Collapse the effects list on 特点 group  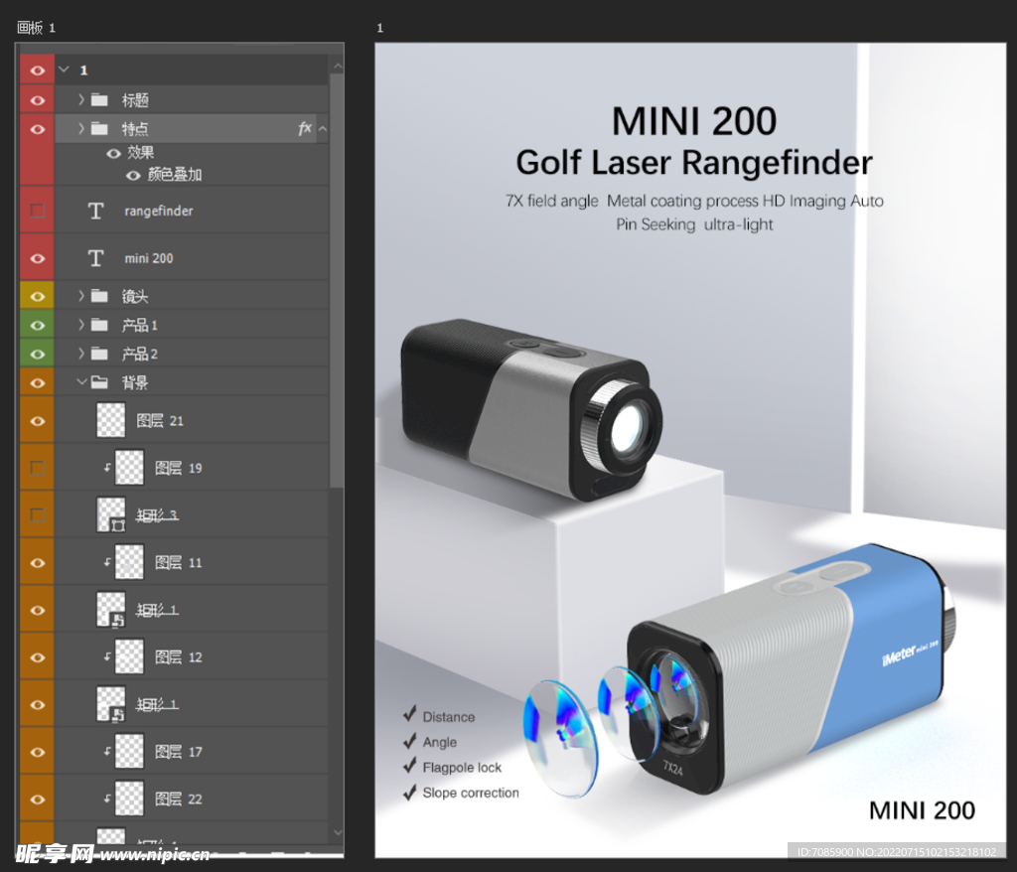tap(322, 128)
